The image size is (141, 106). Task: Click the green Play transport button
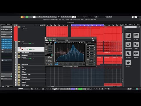[x=80, y=89]
